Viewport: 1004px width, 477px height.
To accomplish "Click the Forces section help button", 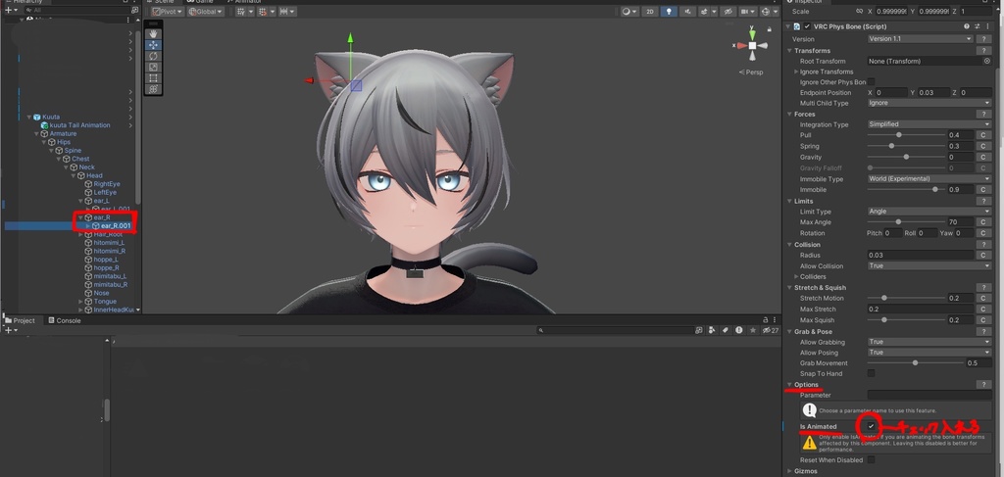I will [984, 115].
